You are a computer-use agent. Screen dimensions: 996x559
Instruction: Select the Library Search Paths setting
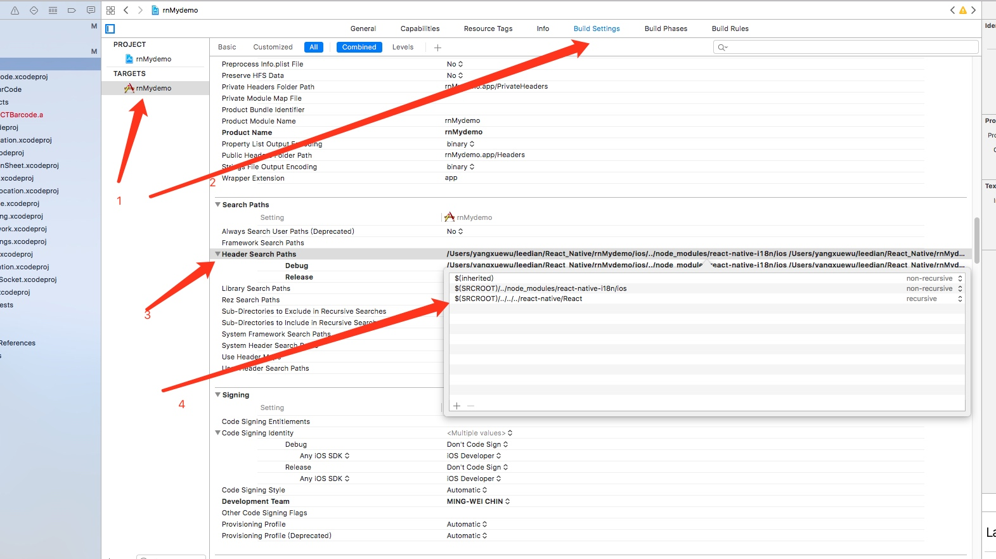256,288
